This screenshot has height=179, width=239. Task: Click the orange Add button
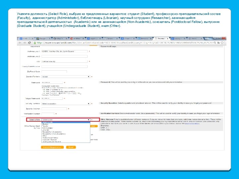(94, 126)
